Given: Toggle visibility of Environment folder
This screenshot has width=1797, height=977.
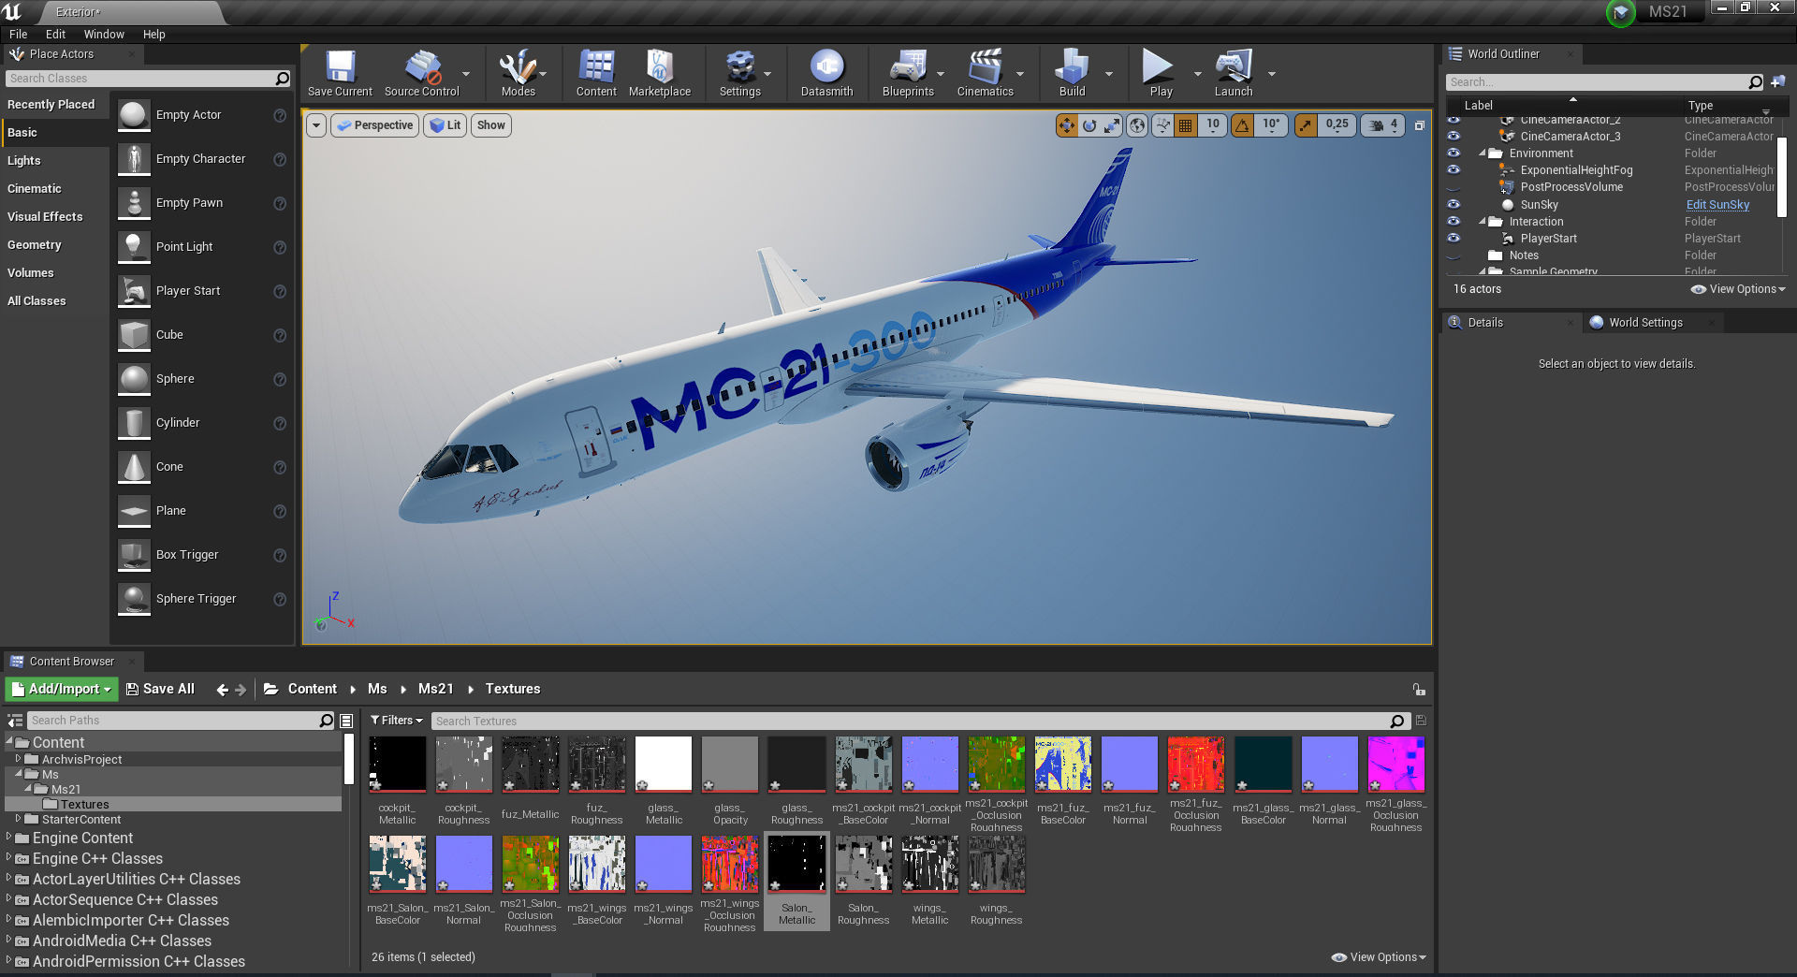Looking at the screenshot, I should coord(1454,153).
